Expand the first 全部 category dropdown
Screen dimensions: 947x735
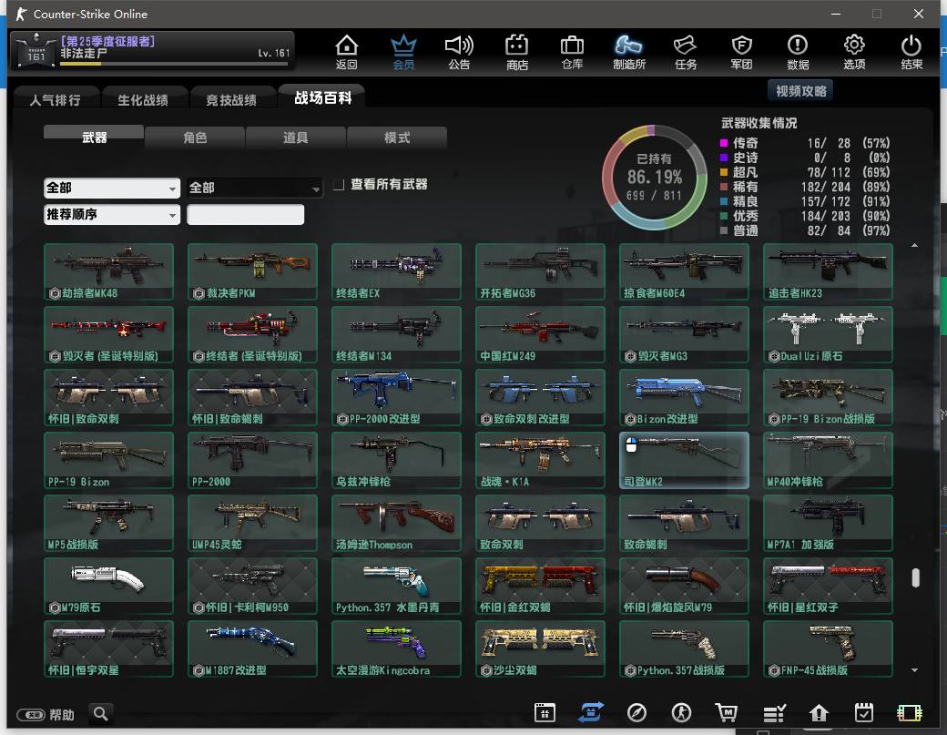[112, 188]
